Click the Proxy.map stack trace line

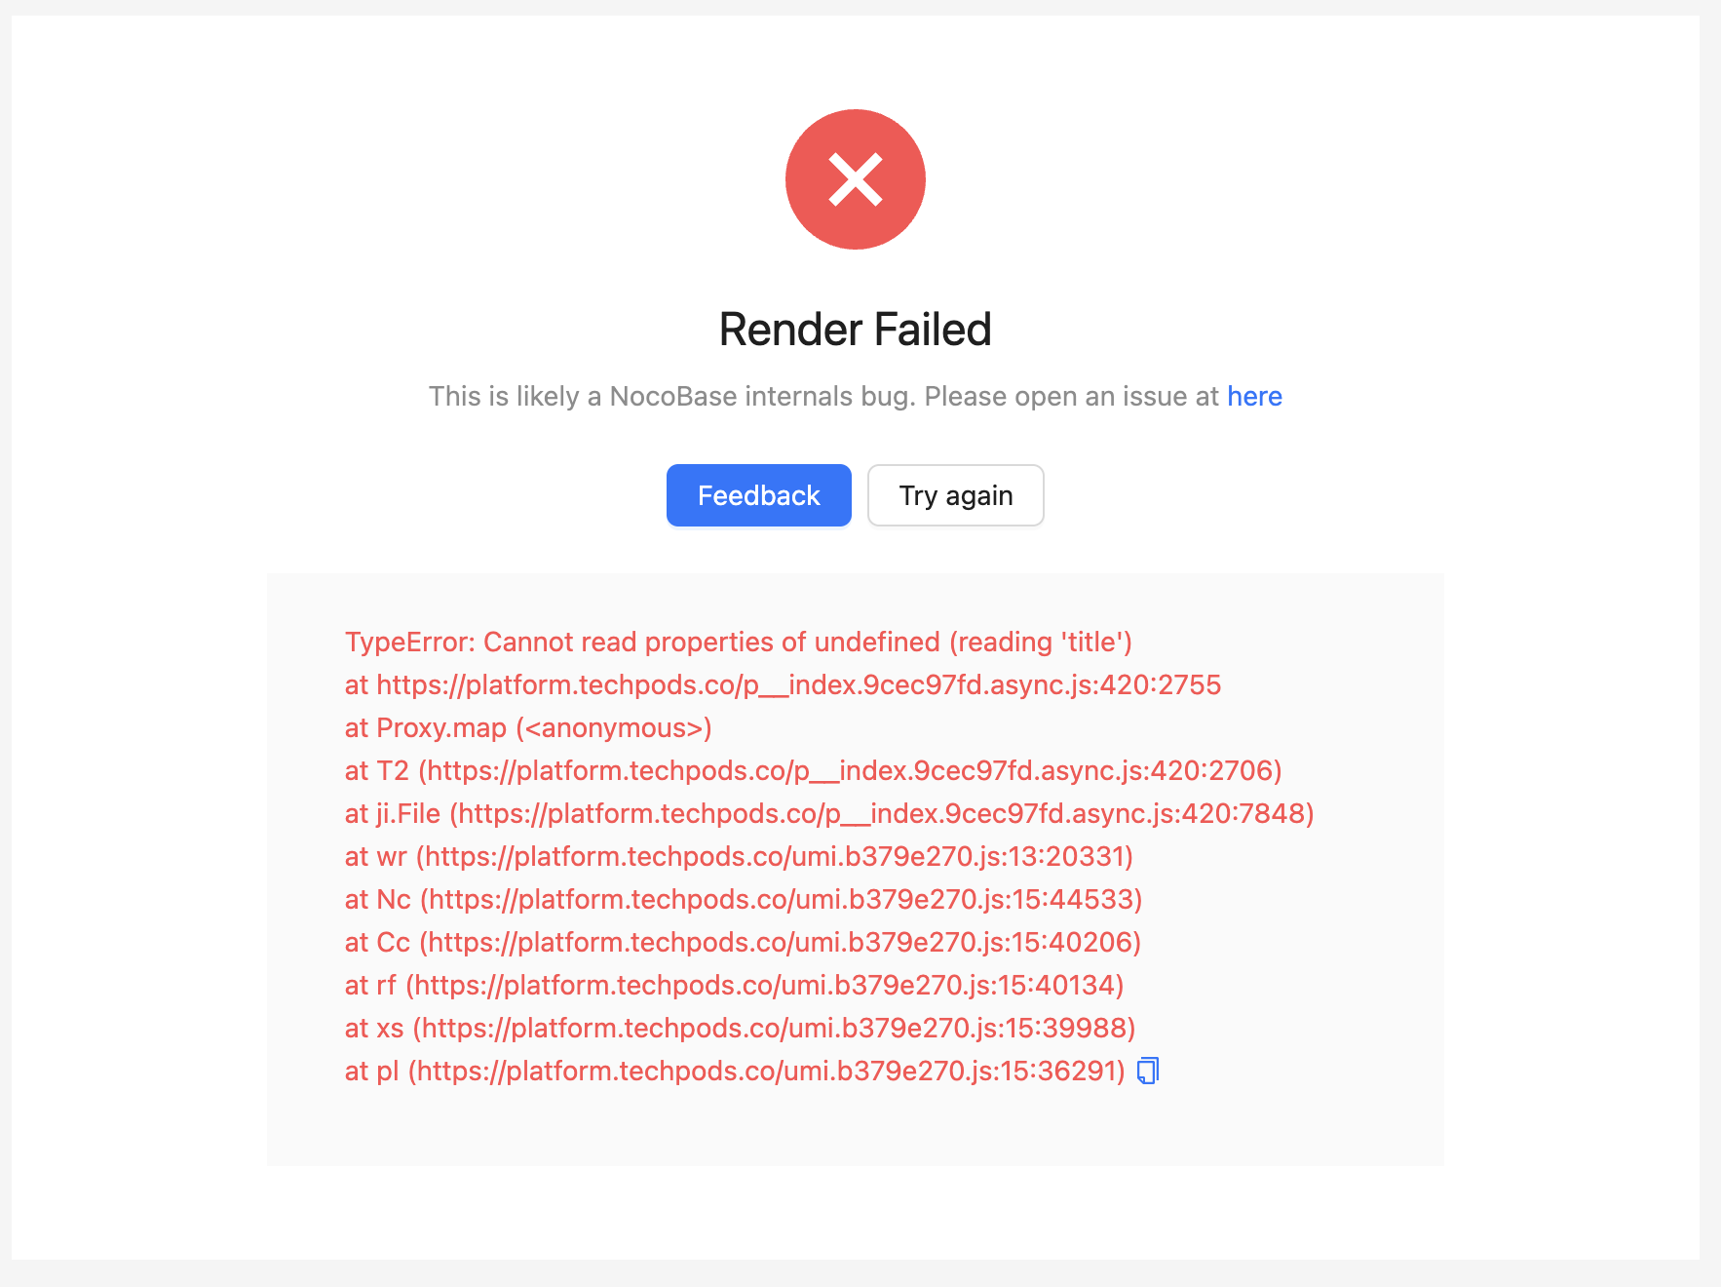coord(527,727)
